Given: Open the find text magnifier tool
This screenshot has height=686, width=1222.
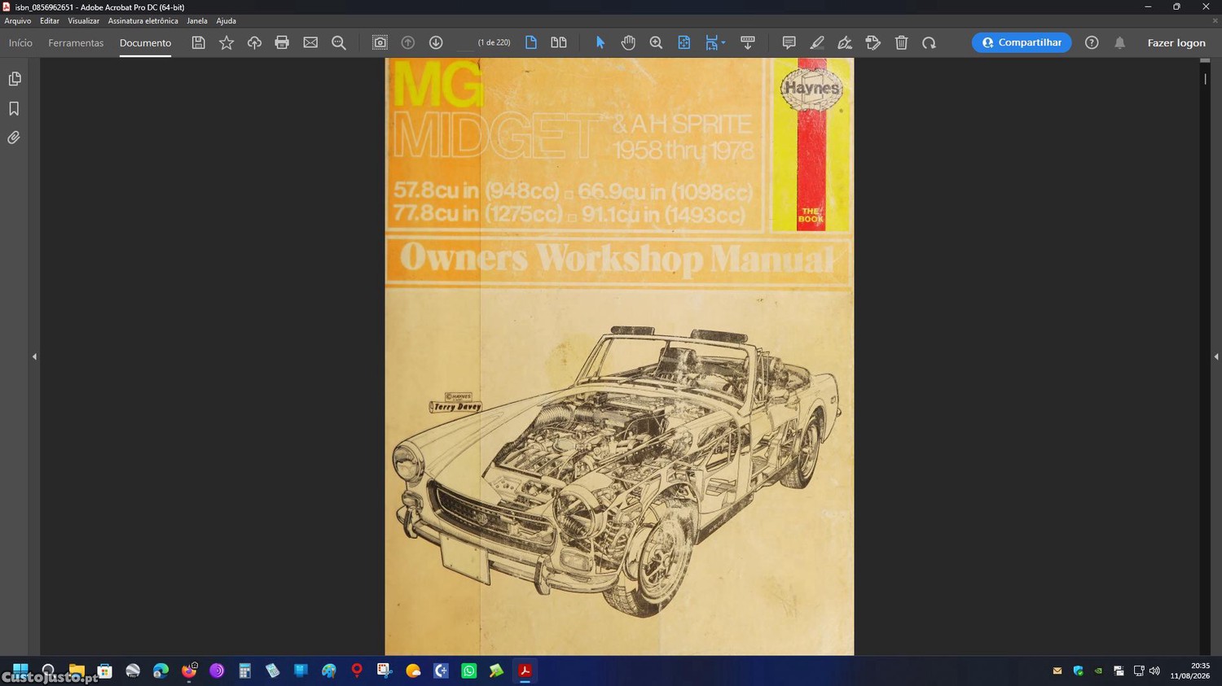Looking at the screenshot, I should (339, 42).
